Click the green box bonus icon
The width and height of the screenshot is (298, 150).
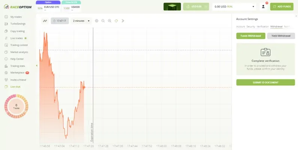click(x=172, y=7)
